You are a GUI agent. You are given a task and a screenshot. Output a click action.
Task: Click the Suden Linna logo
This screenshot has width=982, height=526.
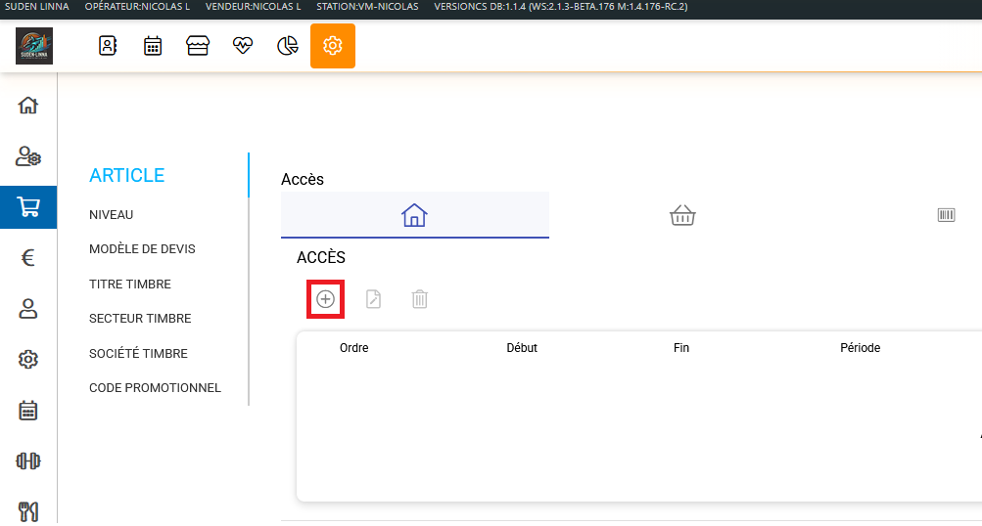tap(34, 46)
